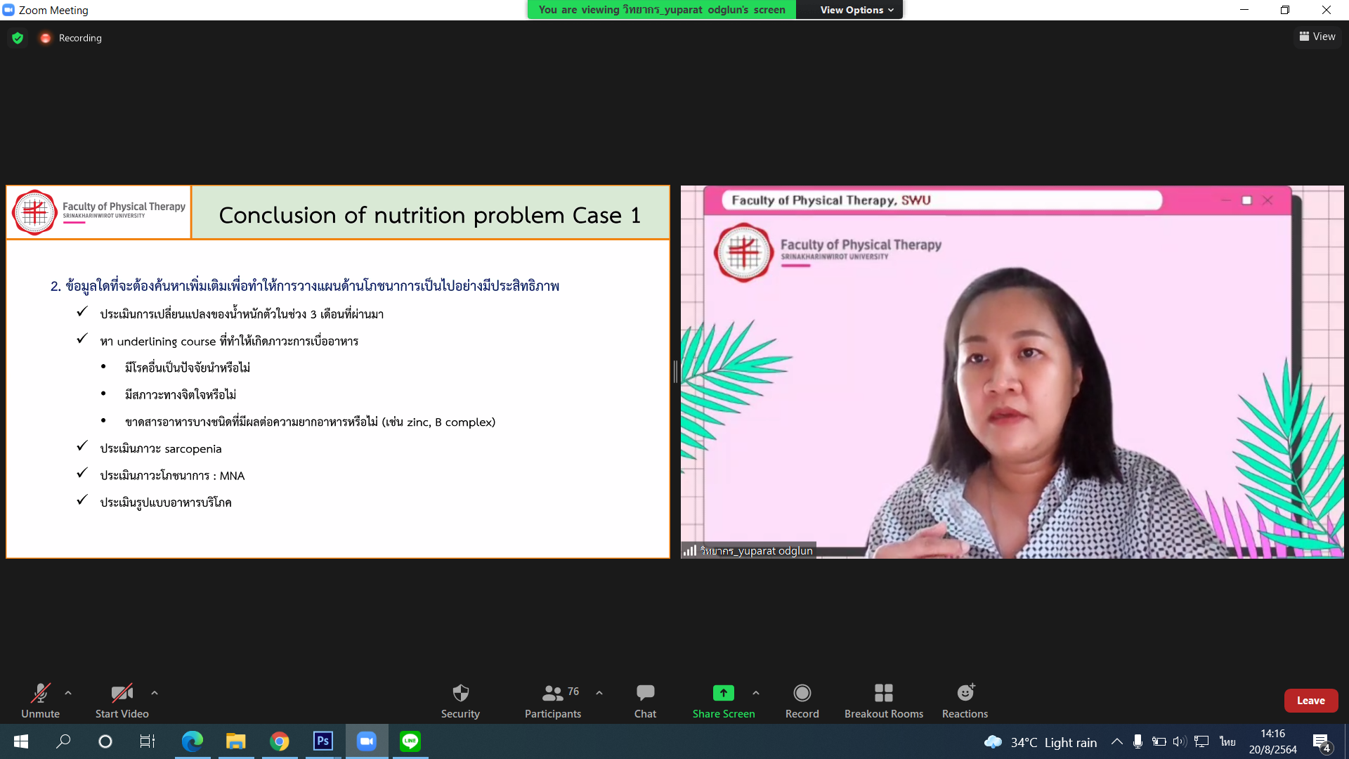Expand audio settings arrow beside Unmute

coord(68,693)
